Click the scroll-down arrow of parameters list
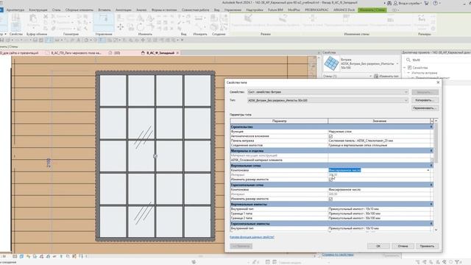The image size is (471, 265). (x=436, y=230)
